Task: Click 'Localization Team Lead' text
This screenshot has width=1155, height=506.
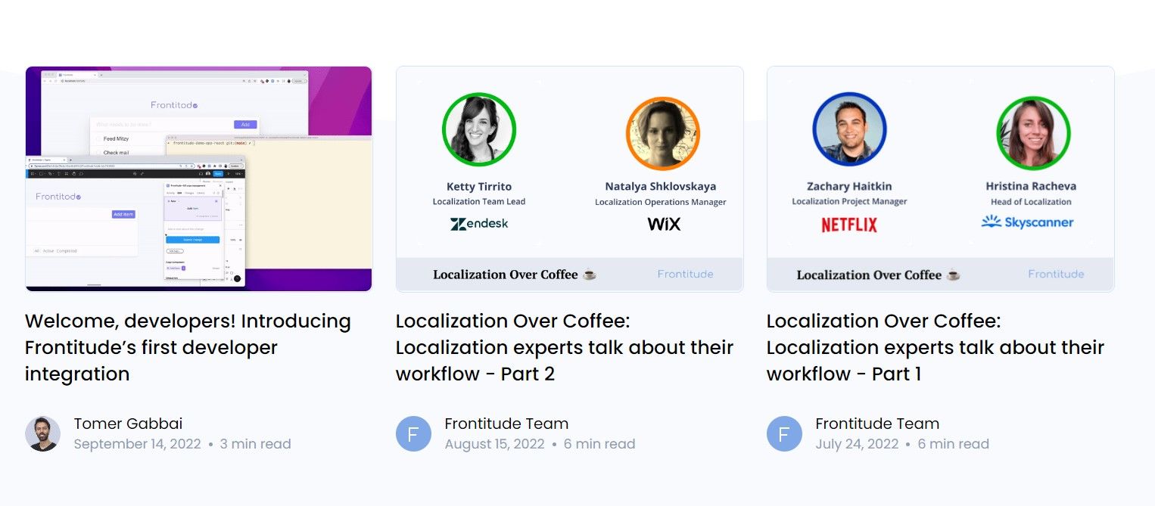Action: (479, 201)
